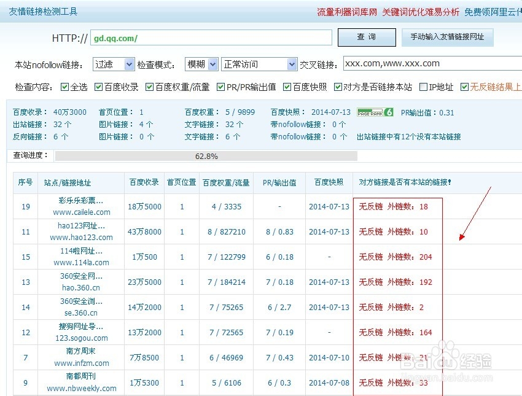Click the gd.qq.com/ URL input field
Image resolution: width=522 pixels, height=396 pixels.
click(x=211, y=37)
